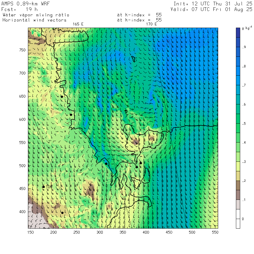Click the 'Fcst: 19 h' forecast hour text
The width and height of the screenshot is (254, 254).
click(x=19, y=9)
